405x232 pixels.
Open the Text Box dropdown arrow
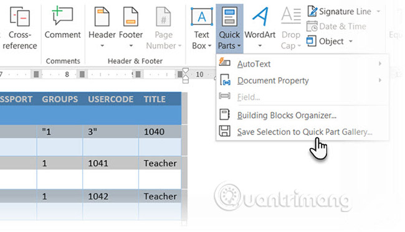tap(209, 46)
